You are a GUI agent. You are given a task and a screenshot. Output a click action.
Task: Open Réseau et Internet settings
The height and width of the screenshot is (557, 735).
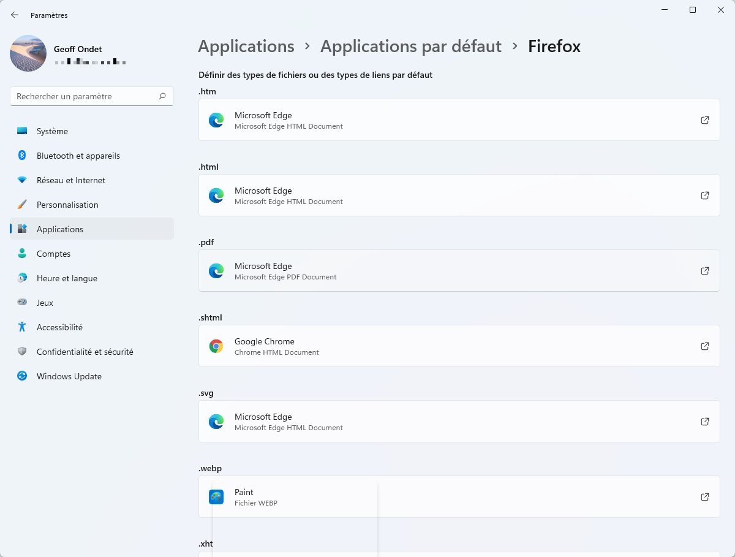[x=92, y=180]
